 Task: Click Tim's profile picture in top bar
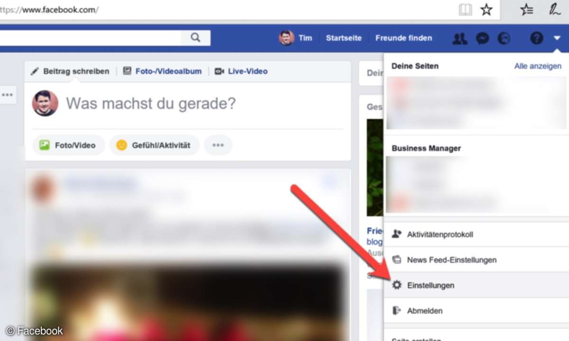286,38
